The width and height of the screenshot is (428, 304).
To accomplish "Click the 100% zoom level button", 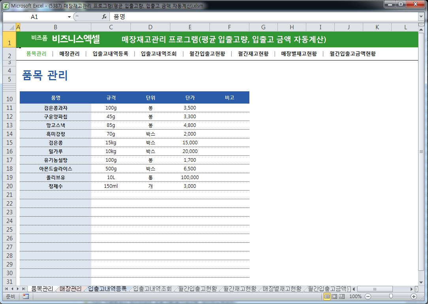I will 355,296.
